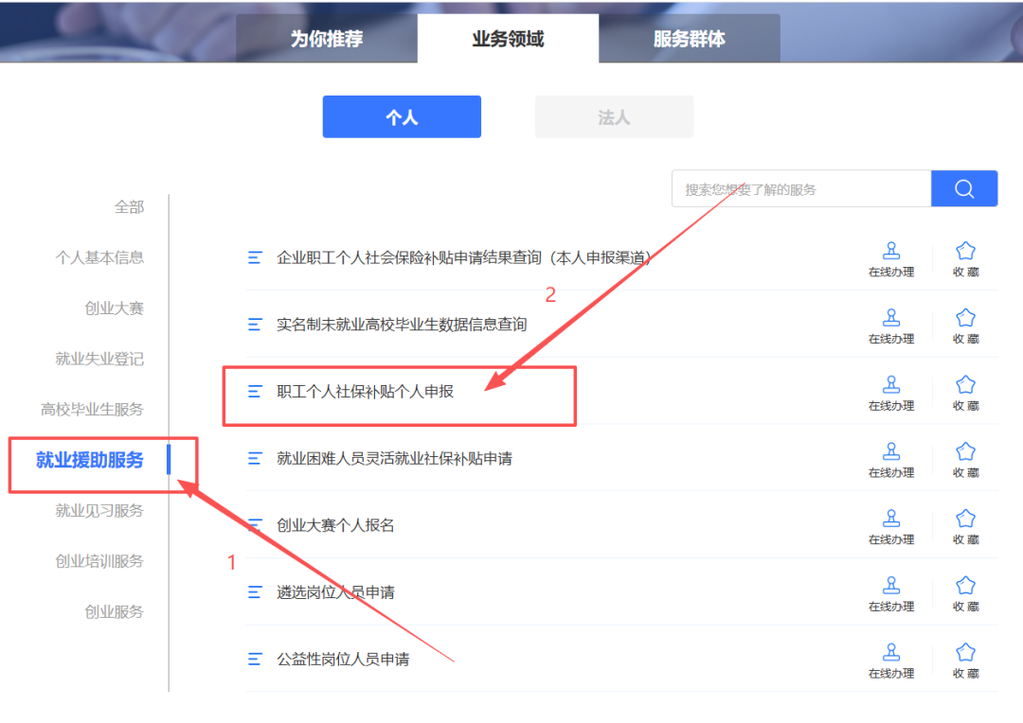1023x723 pixels.
Task: Open the 公益性岗位人员申请 service link
Action: pos(343,660)
